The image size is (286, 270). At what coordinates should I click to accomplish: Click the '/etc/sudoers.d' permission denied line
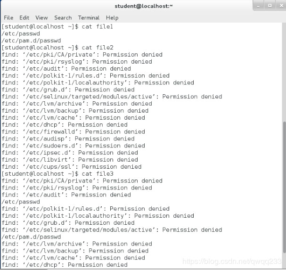[74, 146]
